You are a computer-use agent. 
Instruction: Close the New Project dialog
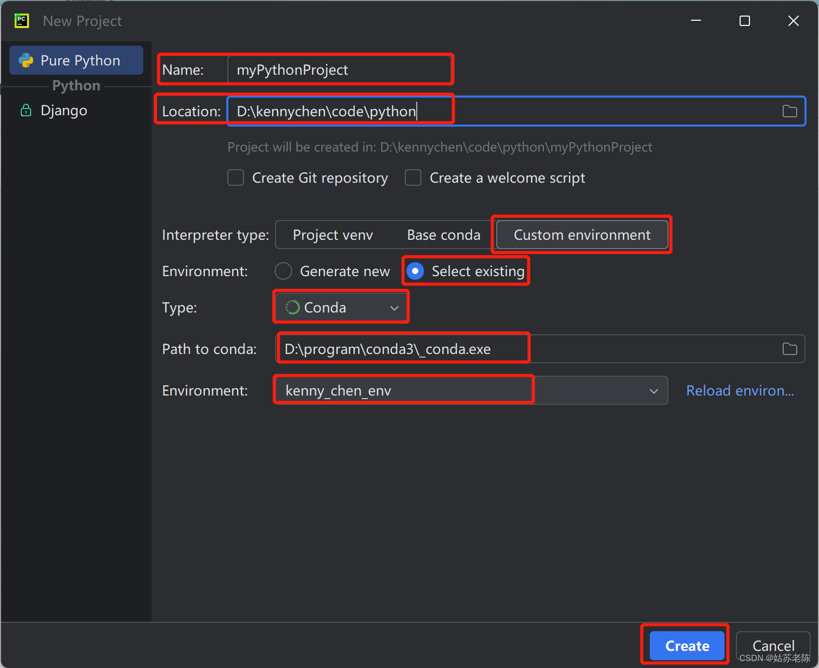pos(793,21)
